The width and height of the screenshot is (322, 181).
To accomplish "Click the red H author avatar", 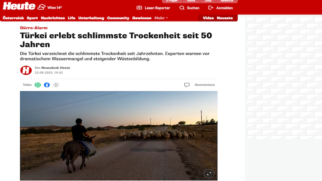I will (26, 70).
